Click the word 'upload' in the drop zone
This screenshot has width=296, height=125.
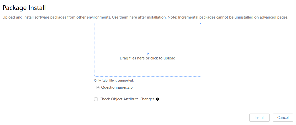pos(170,58)
